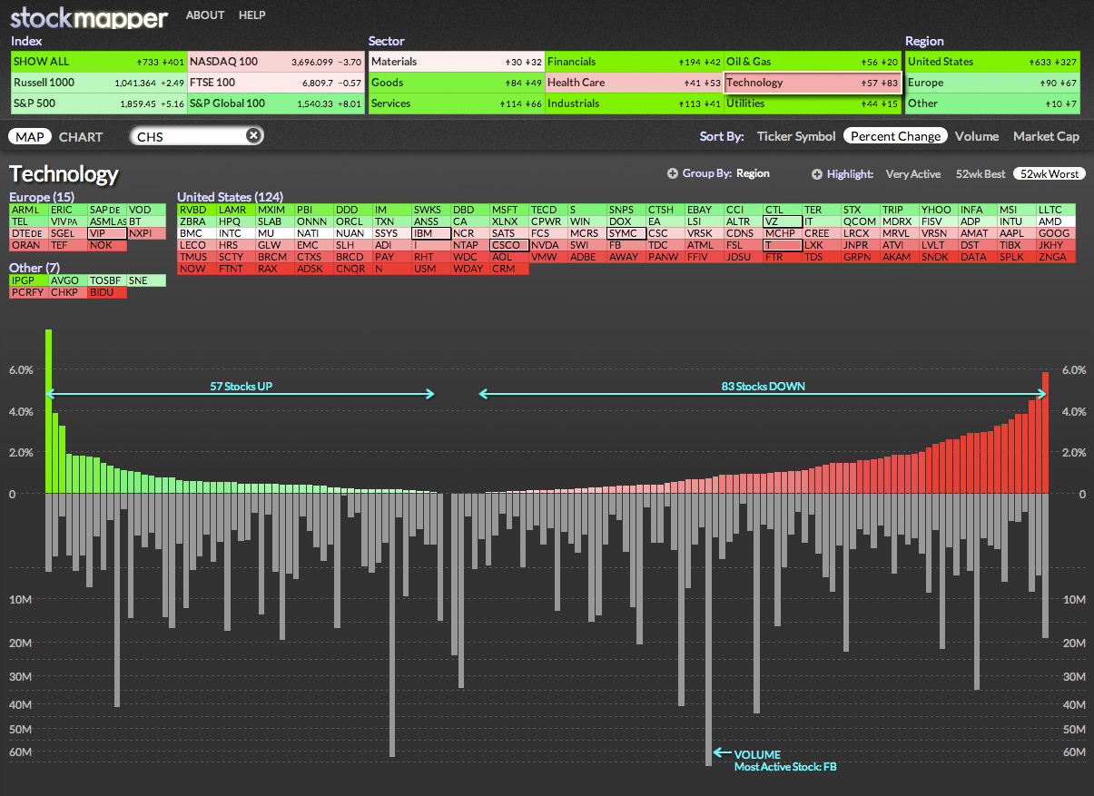Click the United States (124) group heading
The width and height of the screenshot is (1094, 796).
pos(230,197)
